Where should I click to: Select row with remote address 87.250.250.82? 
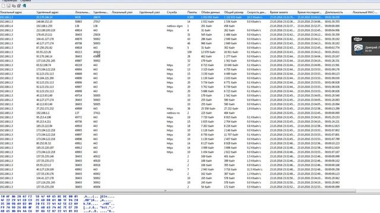tap(190, 48)
